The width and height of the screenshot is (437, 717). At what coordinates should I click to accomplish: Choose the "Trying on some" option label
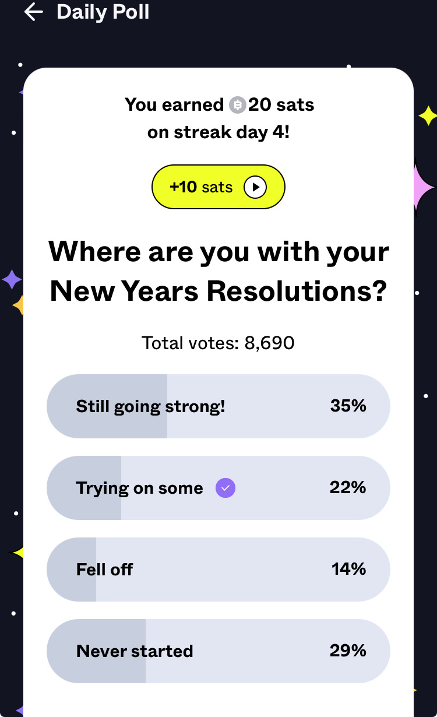point(140,488)
